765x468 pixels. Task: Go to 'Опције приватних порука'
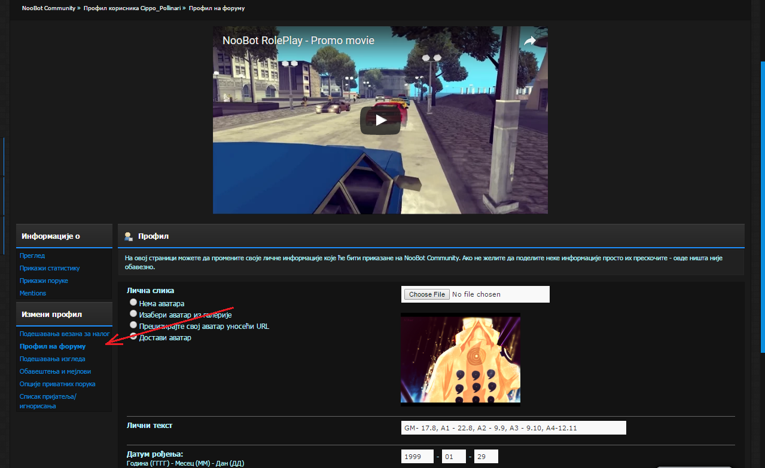[x=57, y=384]
